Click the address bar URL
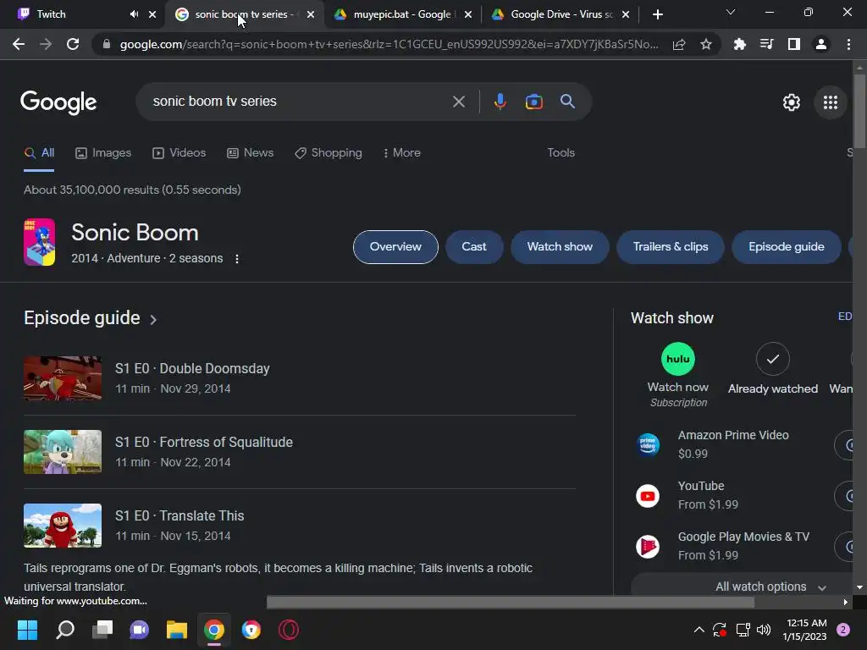 [x=389, y=44]
